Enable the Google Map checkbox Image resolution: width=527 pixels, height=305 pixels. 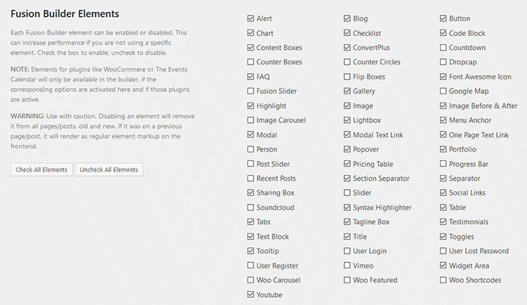click(x=443, y=91)
